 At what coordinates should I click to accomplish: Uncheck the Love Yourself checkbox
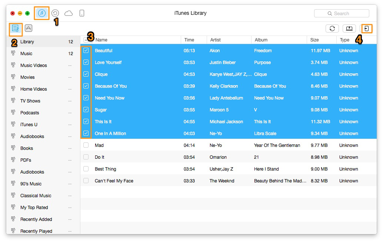pos(86,62)
